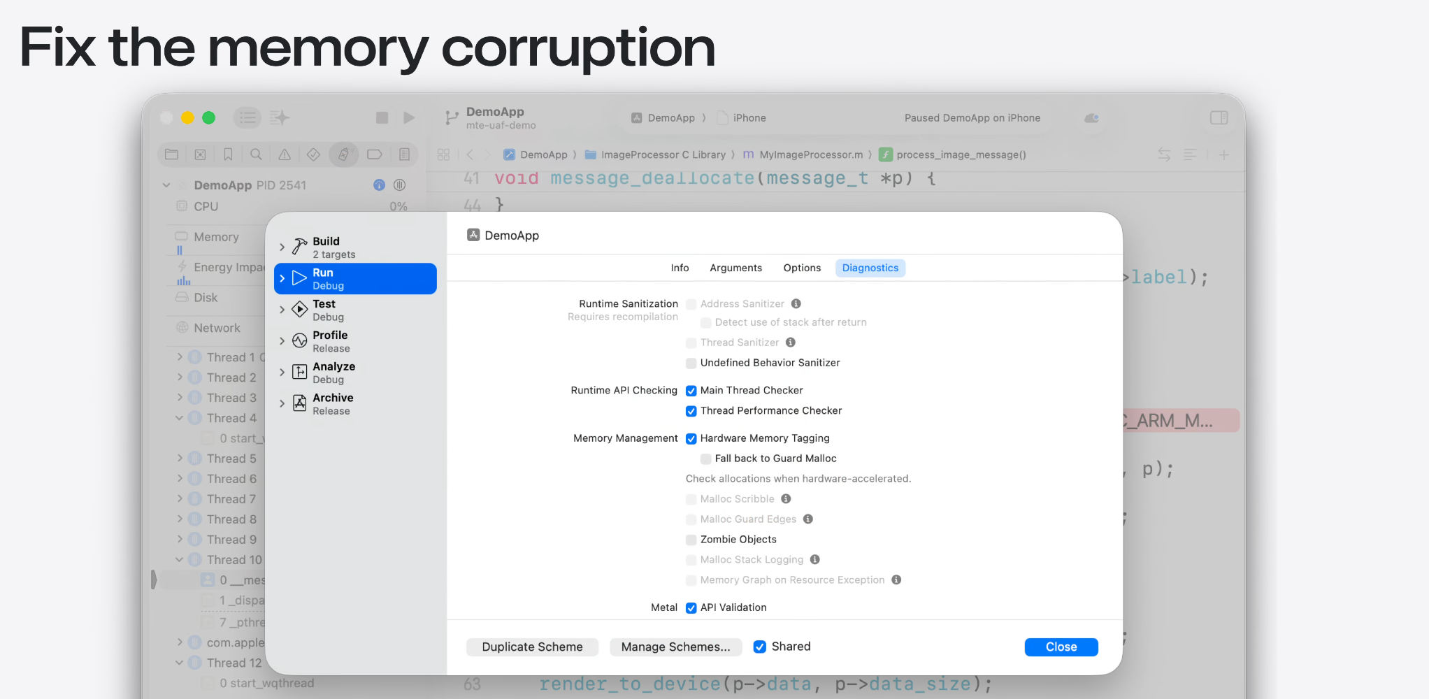The image size is (1429, 699).
Task: Select the Memory gauge row
Action: click(x=216, y=238)
